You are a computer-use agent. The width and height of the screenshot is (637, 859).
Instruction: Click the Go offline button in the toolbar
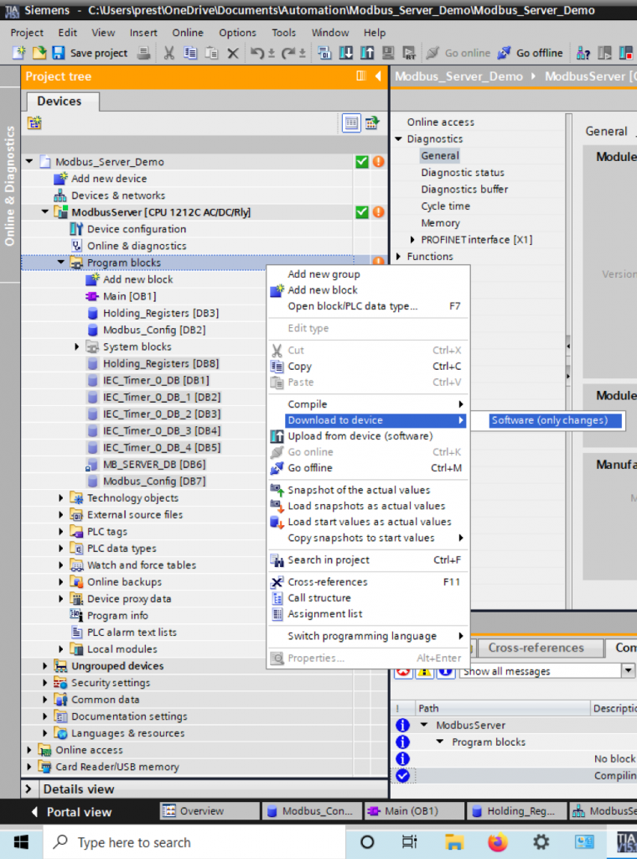click(x=531, y=53)
